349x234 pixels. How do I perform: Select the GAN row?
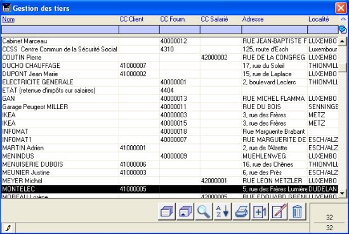click(x=170, y=98)
